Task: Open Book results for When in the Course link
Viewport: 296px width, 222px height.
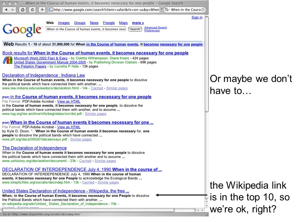Action: [95, 53]
